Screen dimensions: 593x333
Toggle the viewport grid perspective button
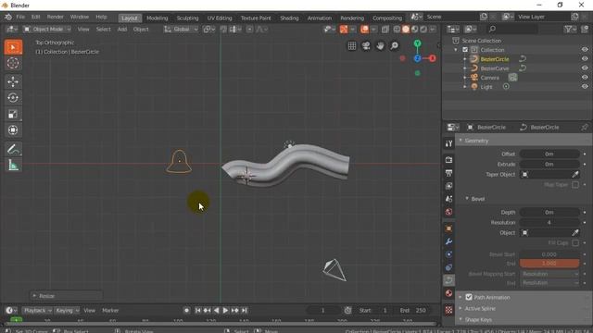click(352, 45)
